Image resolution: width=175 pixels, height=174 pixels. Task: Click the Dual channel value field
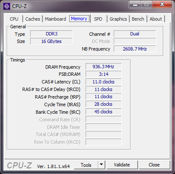(135, 34)
